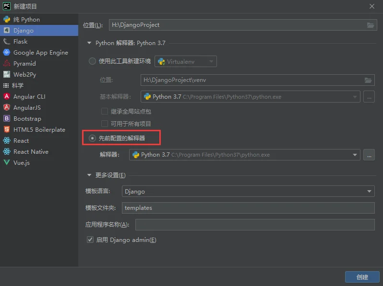Click the Web2Py icon
Viewport: 383px width, 286px height.
coord(7,74)
